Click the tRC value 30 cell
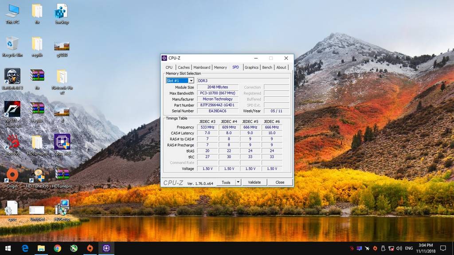 [x=229, y=157]
